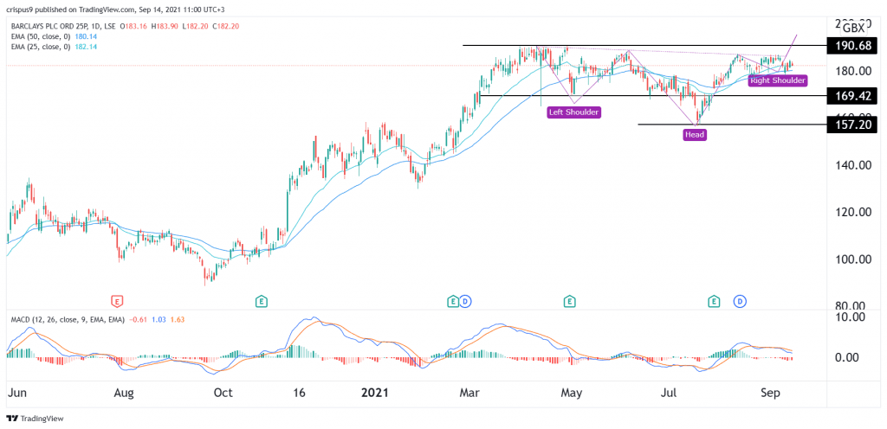Click the MACD histogram value −0.61
Image resolution: width=887 pixels, height=429 pixels.
(136, 319)
